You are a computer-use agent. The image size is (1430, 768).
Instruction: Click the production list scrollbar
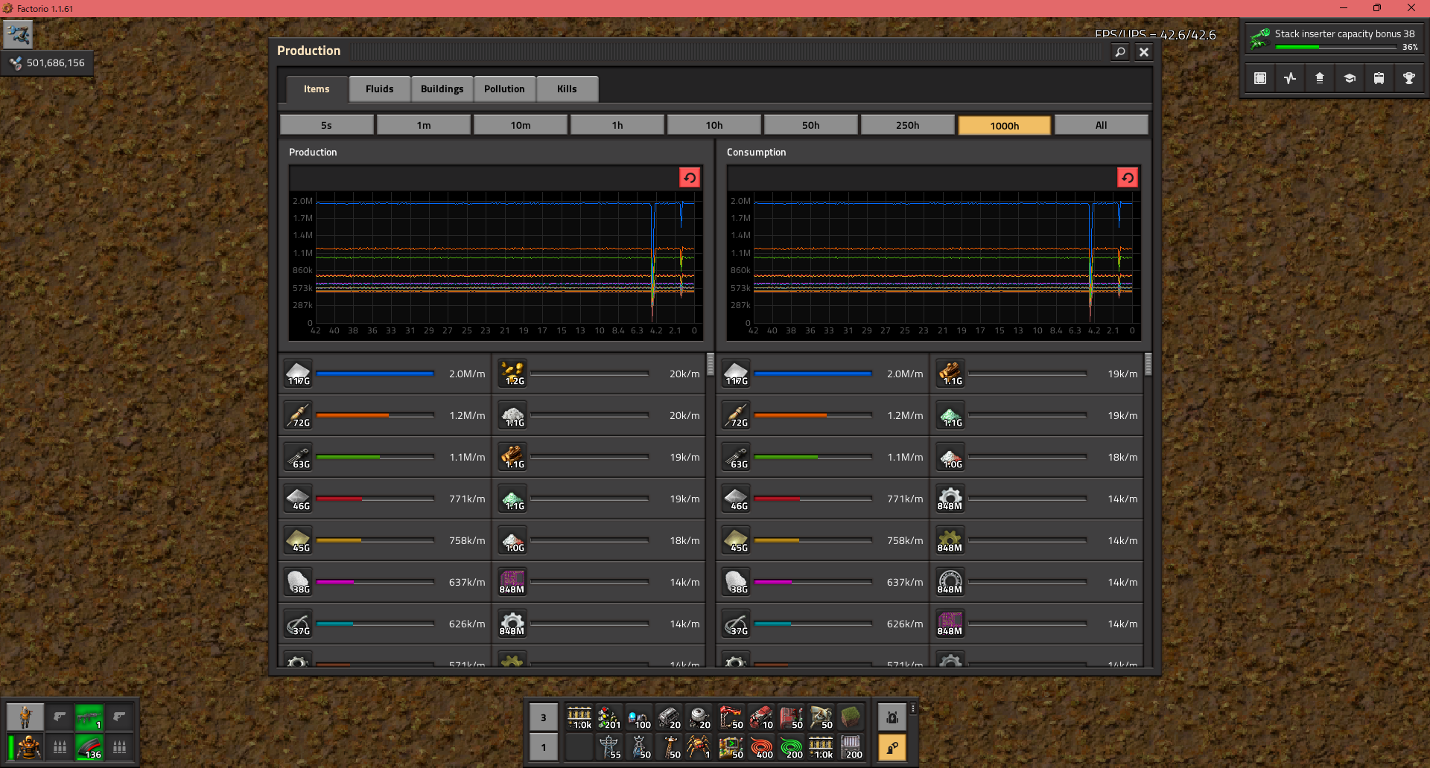tap(711, 364)
